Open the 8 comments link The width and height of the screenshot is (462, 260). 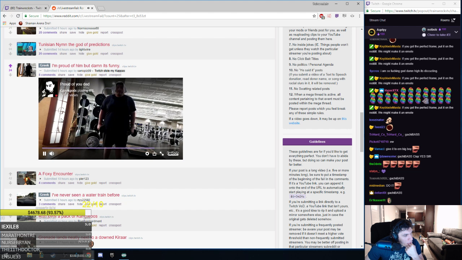pos(47,75)
